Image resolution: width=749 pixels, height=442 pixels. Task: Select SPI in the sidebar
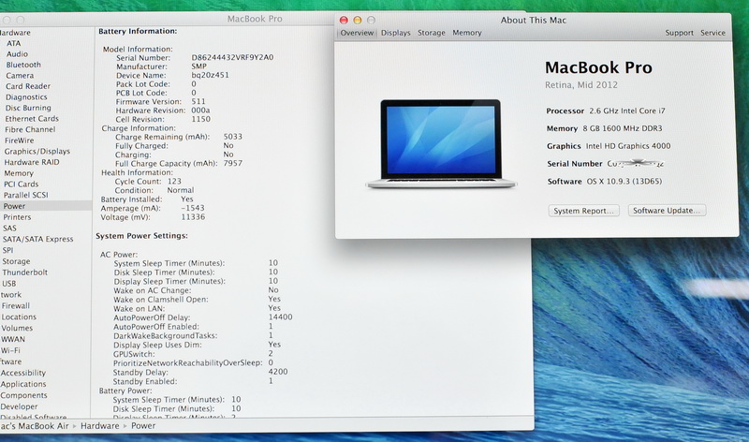click(8, 250)
